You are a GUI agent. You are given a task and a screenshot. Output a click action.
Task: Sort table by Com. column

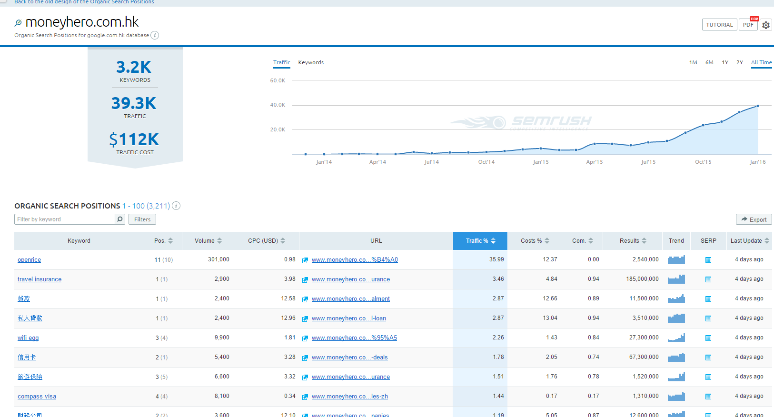pos(583,241)
